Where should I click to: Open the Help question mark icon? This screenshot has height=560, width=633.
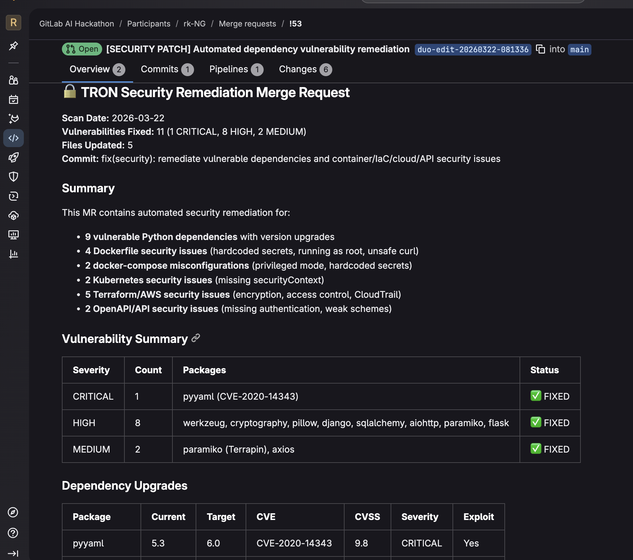(x=13, y=533)
